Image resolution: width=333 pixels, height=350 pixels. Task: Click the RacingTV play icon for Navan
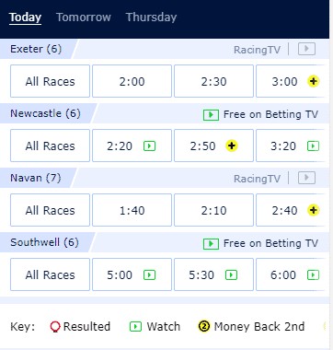coord(306,178)
